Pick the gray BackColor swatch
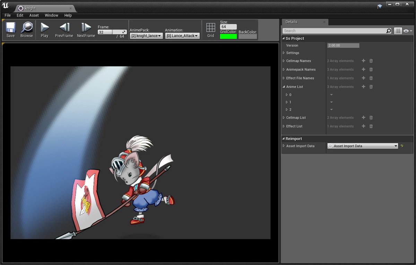416x265 pixels. click(x=248, y=36)
